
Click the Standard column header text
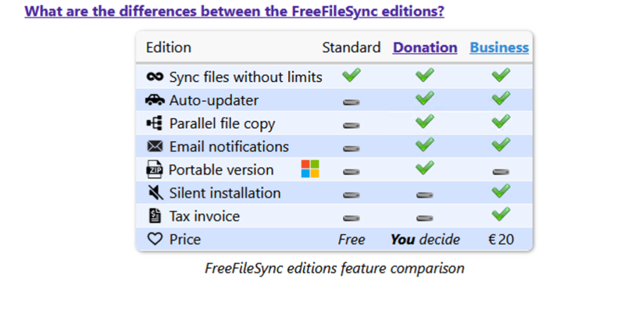pyautogui.click(x=351, y=47)
